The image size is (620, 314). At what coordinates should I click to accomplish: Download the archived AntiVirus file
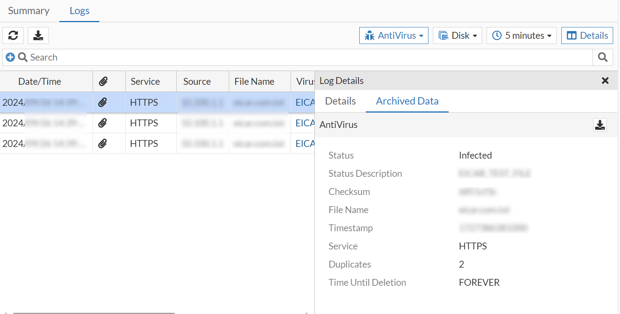[600, 125]
